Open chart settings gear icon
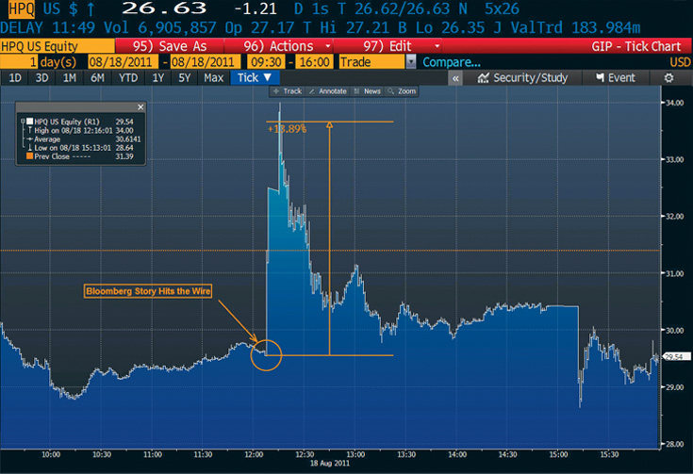Screen dimensions: 693x474 [668, 77]
